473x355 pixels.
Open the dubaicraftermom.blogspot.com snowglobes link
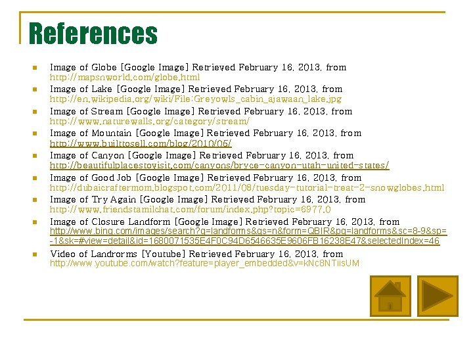247,188
